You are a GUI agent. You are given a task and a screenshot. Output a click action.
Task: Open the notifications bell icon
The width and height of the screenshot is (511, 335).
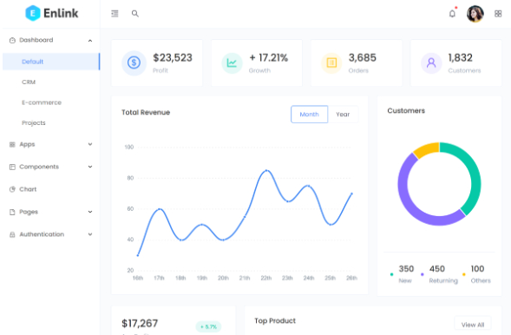click(x=452, y=14)
